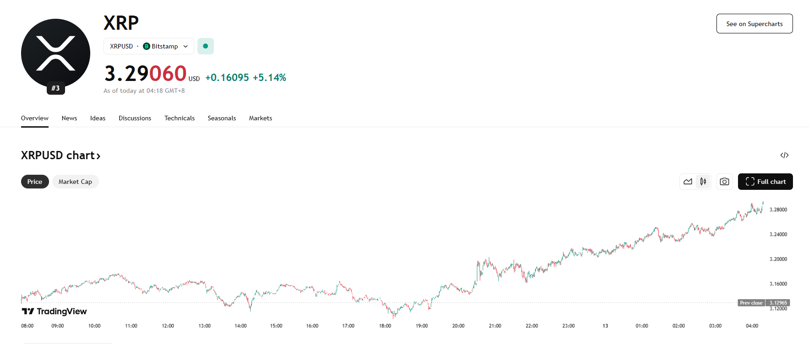Switch to area chart style icon
Screen dimensions: 809x344
[688, 182]
